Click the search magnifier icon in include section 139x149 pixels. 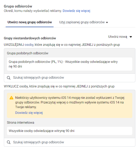click(8, 78)
